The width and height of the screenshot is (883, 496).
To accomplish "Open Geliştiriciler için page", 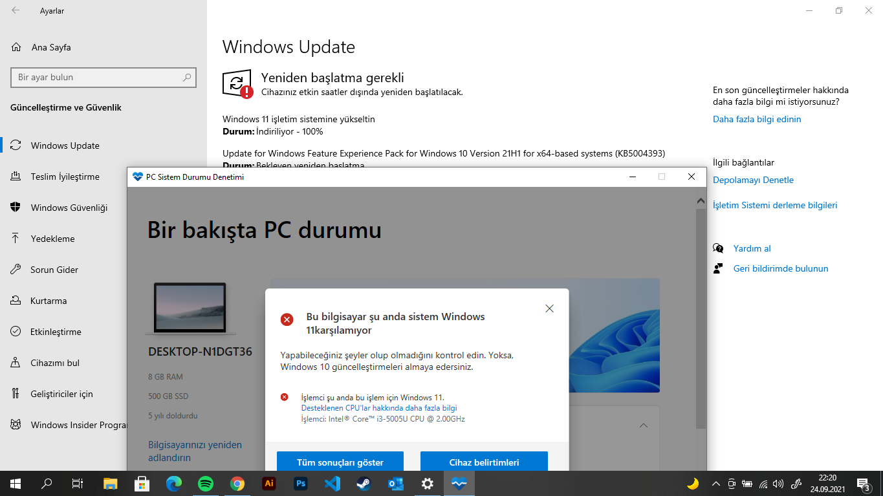I will pos(61,394).
